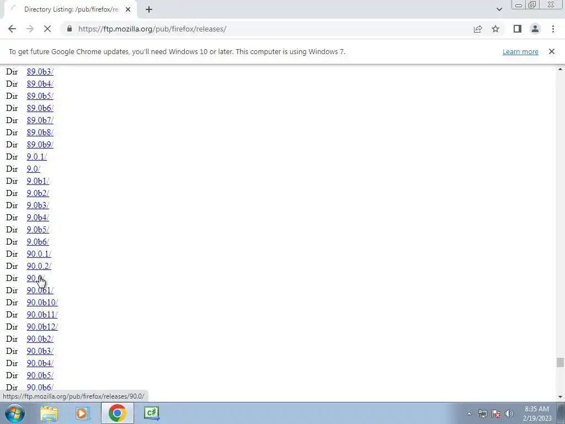Viewport: 565px width, 424px height.
Task: Switch to Chrome in the taskbar
Action: click(x=117, y=413)
